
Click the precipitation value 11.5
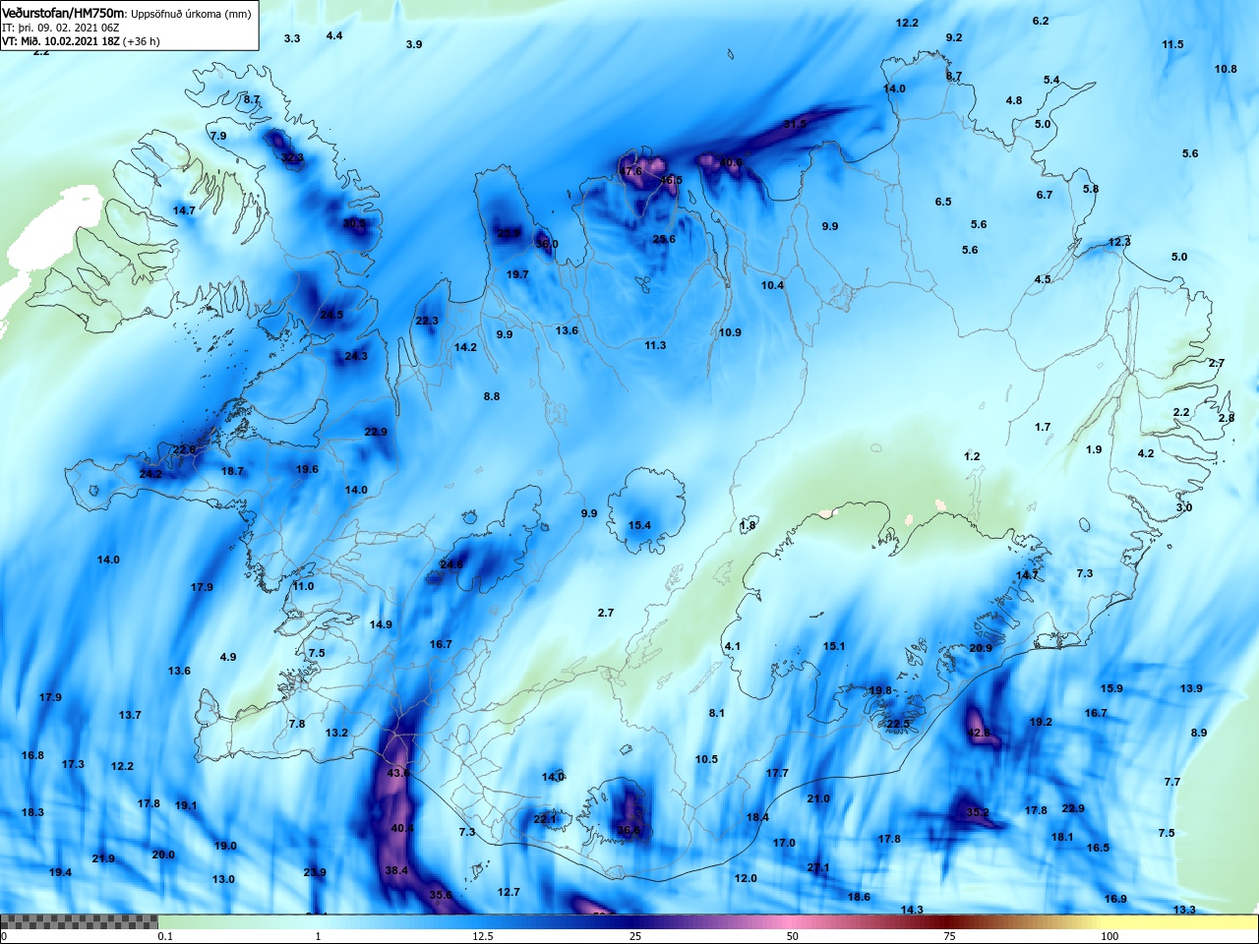click(x=1172, y=44)
